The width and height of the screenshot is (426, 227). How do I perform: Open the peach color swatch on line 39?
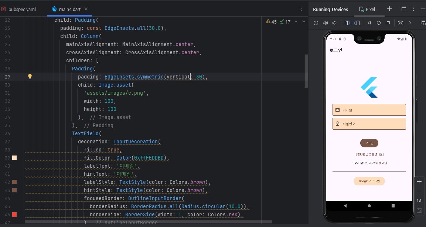tap(14, 158)
